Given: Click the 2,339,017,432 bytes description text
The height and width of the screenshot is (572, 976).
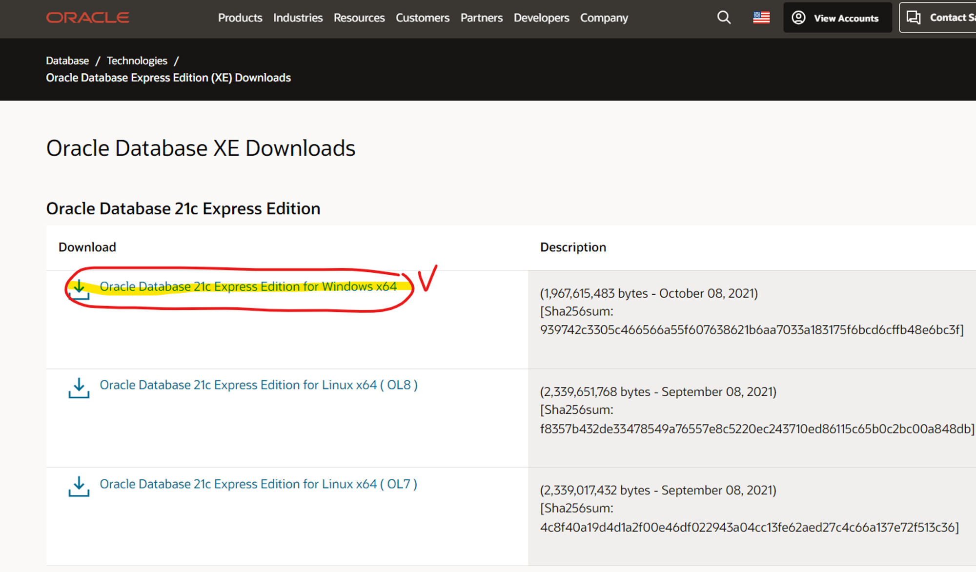Looking at the screenshot, I should [658, 490].
